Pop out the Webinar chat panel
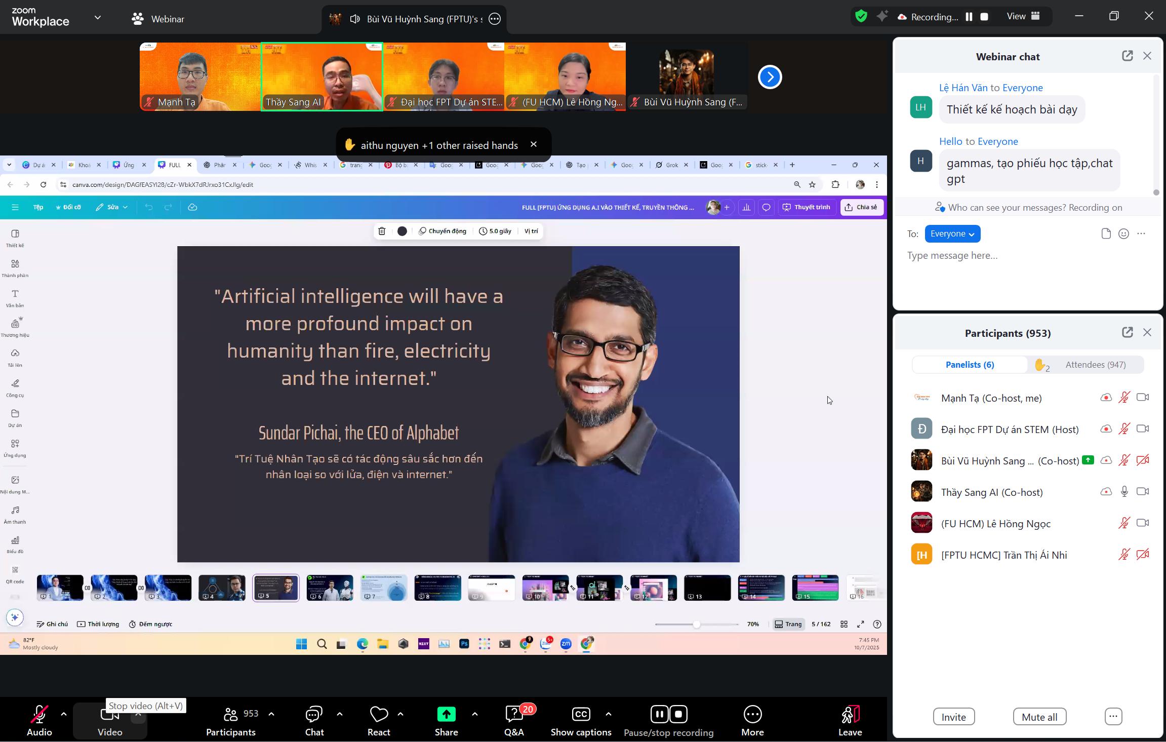This screenshot has height=742, width=1166. pos(1127,56)
